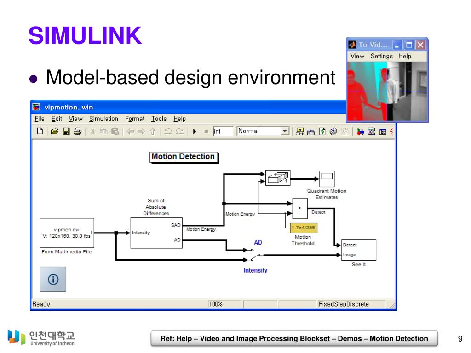
Task: Open Help menu in To Video window
Action: [405, 56]
